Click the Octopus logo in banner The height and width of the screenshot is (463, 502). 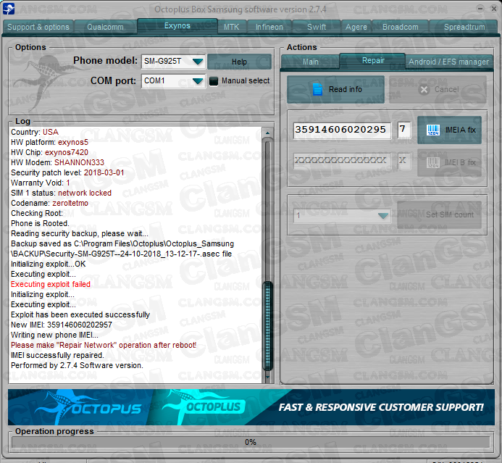88,406
